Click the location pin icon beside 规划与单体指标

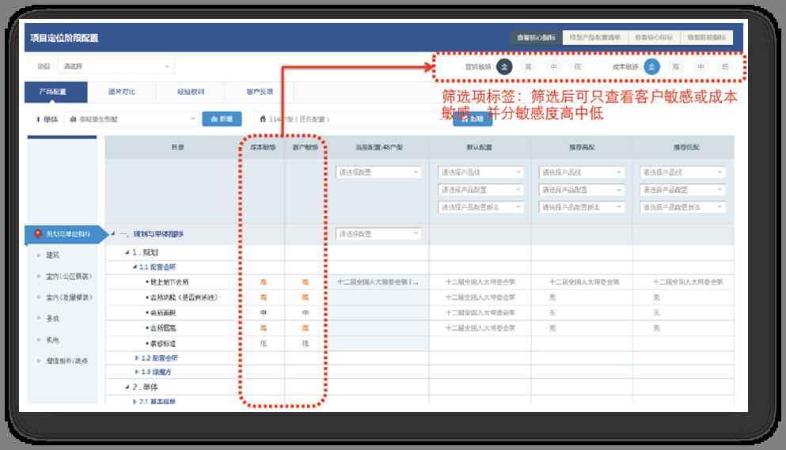pyautogui.click(x=38, y=234)
